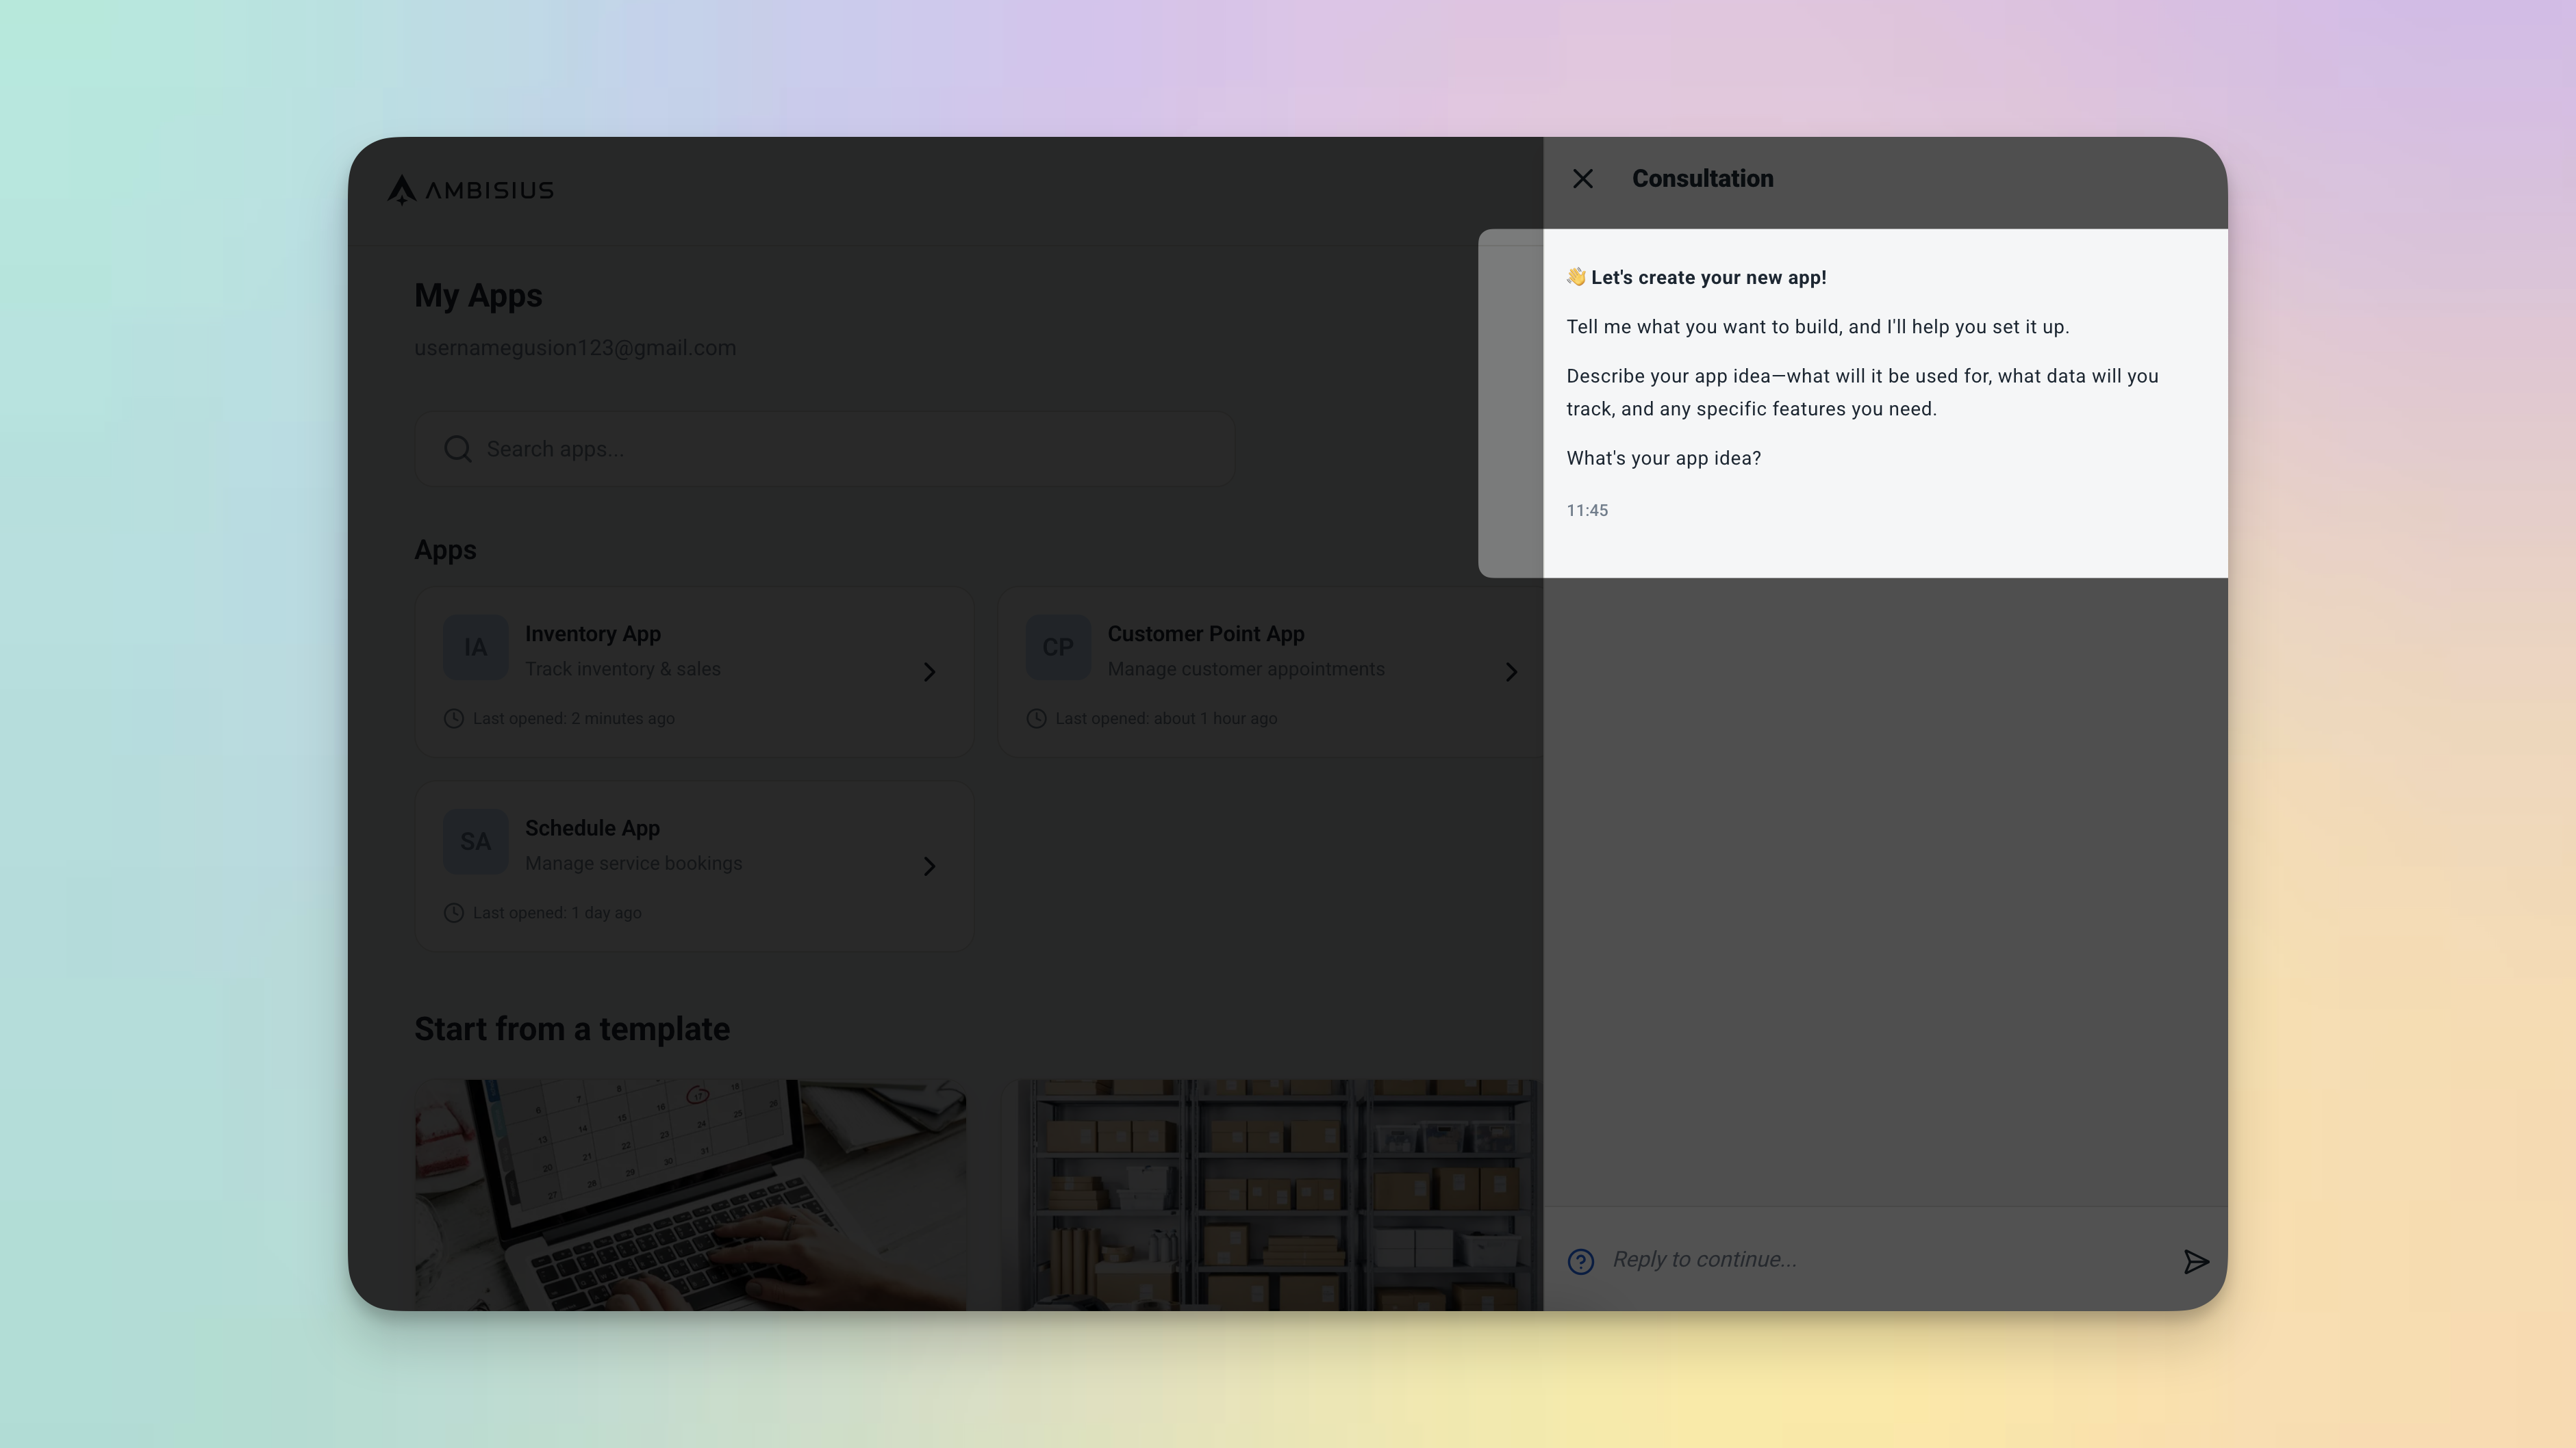The width and height of the screenshot is (2576, 1448).
Task: Click 'Last opened: 2 minutes ago' text
Action: [573, 719]
